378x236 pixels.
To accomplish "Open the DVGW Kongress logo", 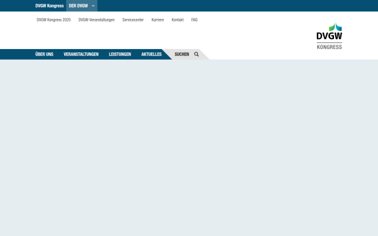I will click(x=329, y=36).
